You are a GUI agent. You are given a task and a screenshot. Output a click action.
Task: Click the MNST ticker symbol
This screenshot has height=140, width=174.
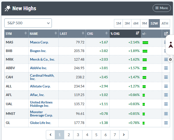point(11,114)
